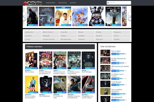
Task: Open La teoría del todo poster
Action: tap(60, 84)
